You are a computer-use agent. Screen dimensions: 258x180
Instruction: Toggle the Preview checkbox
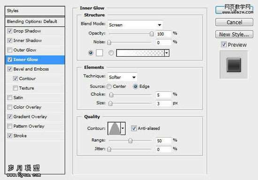click(x=224, y=44)
